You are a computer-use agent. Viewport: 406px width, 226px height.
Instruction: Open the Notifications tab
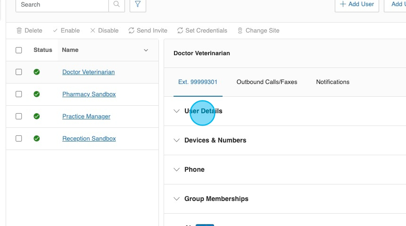[x=332, y=82]
